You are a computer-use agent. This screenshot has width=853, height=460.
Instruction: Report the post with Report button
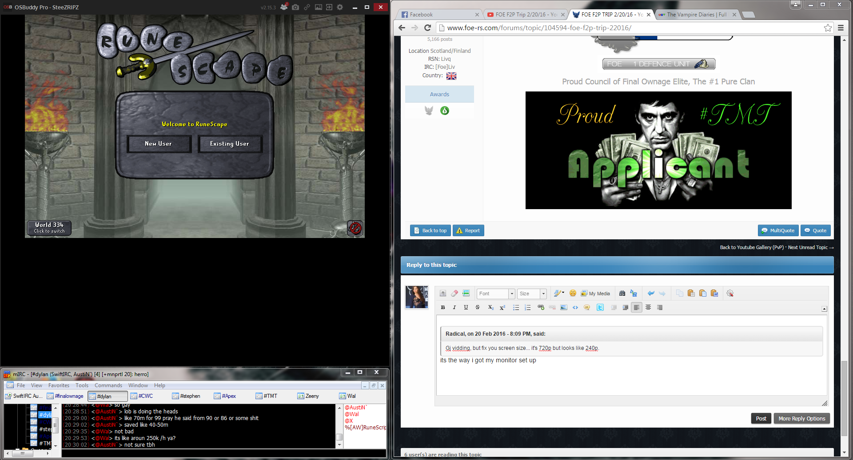pyautogui.click(x=468, y=230)
